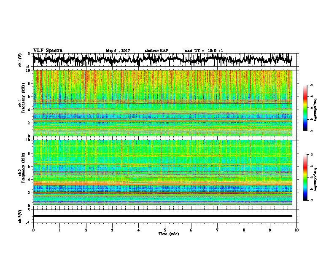The height and width of the screenshot is (258, 334).
Task: Click the time axis tick label '3'
Action: click(x=112, y=230)
